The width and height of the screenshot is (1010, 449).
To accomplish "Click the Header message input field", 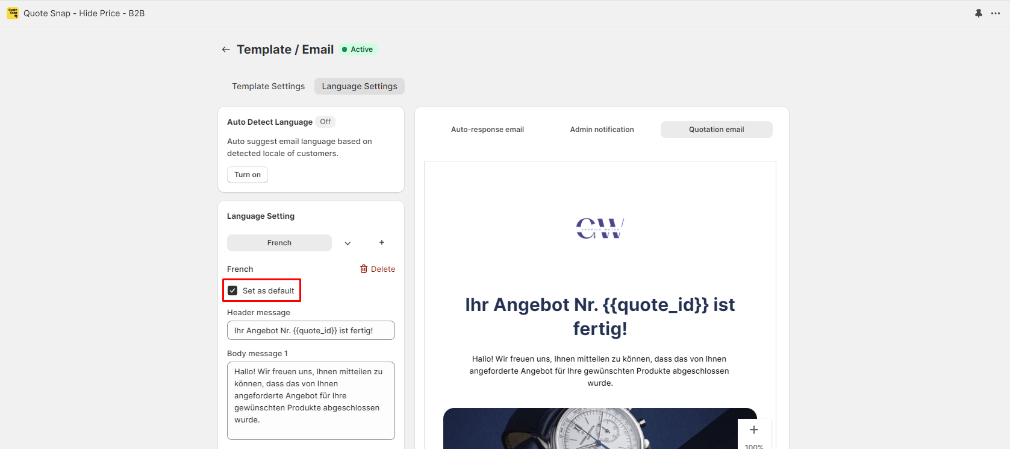I will (311, 330).
